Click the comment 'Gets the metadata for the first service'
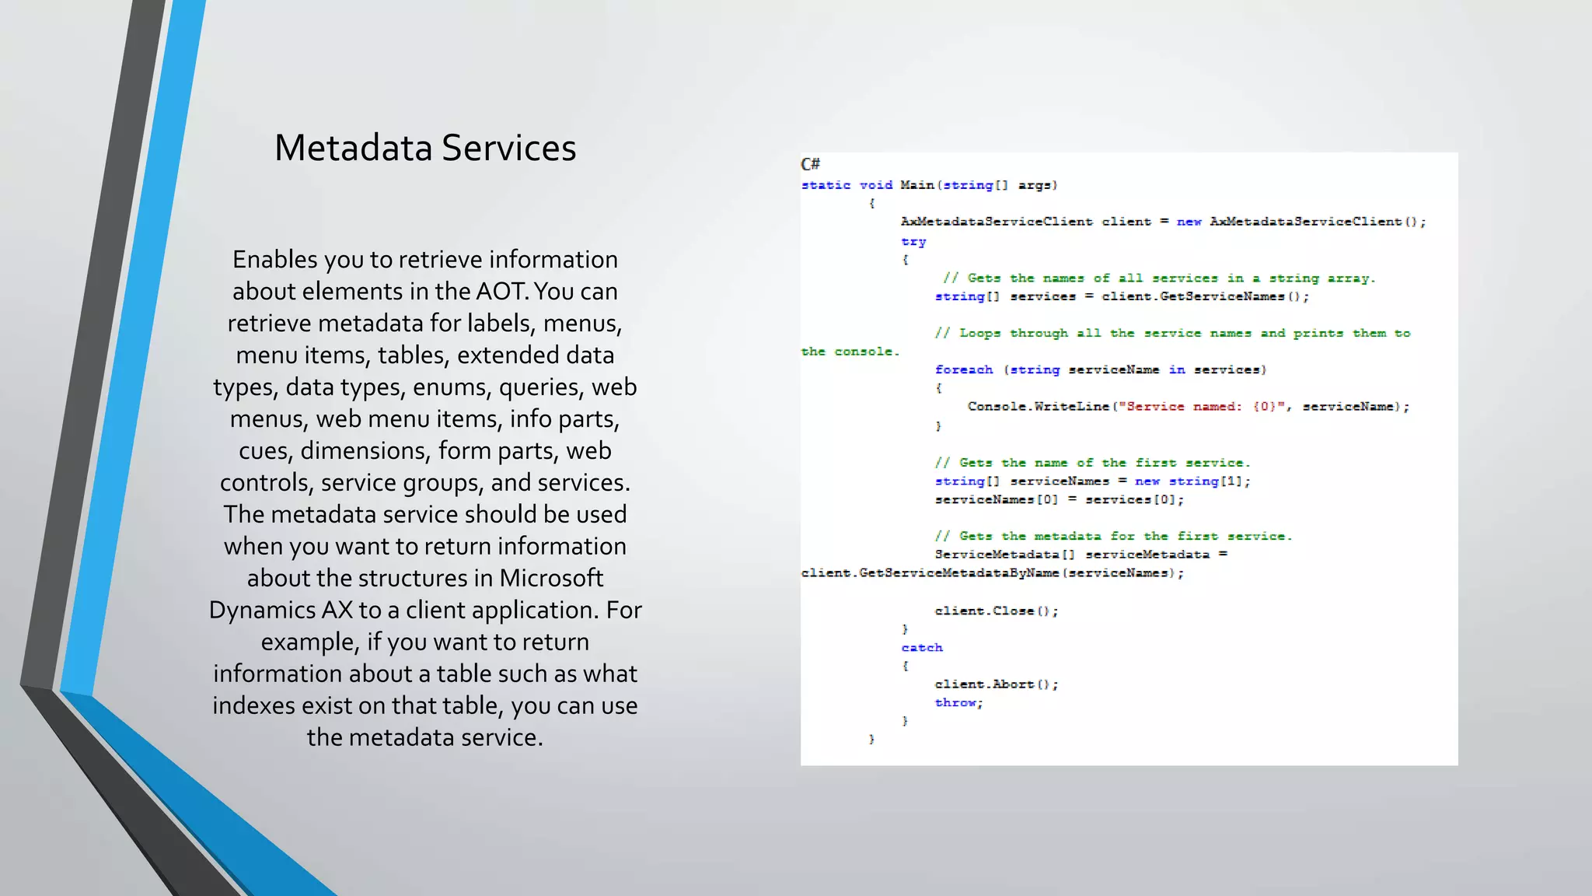 [x=1113, y=536]
